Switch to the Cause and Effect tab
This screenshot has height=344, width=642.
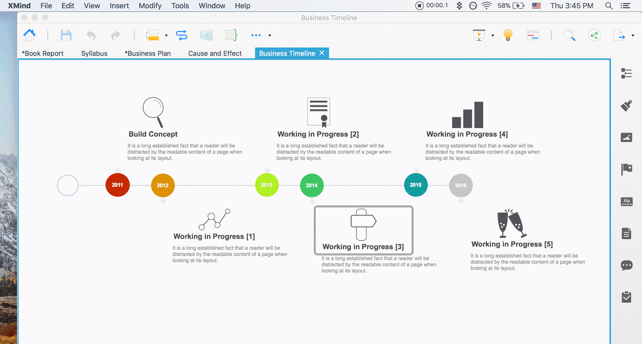(x=215, y=53)
